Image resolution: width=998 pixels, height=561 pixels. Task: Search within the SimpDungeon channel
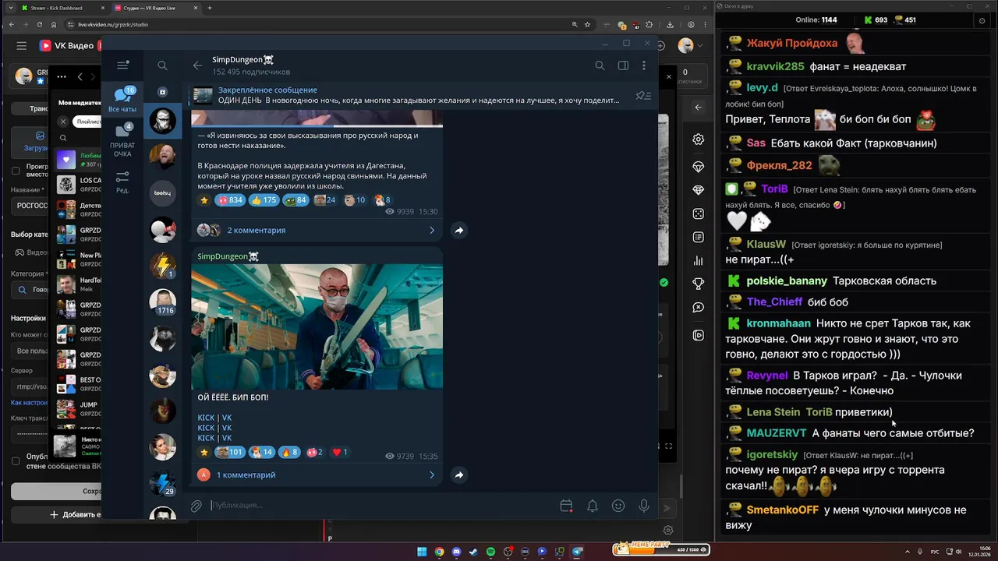pos(600,65)
